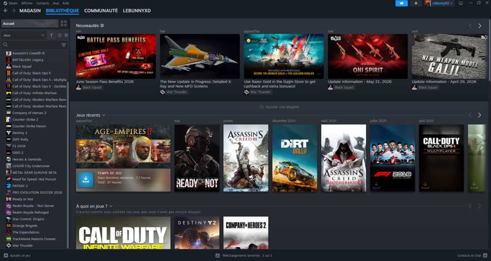Click the Counter-Strike 2 game icon
Image resolution: width=491 pixels, height=261 pixels.
click(9, 119)
